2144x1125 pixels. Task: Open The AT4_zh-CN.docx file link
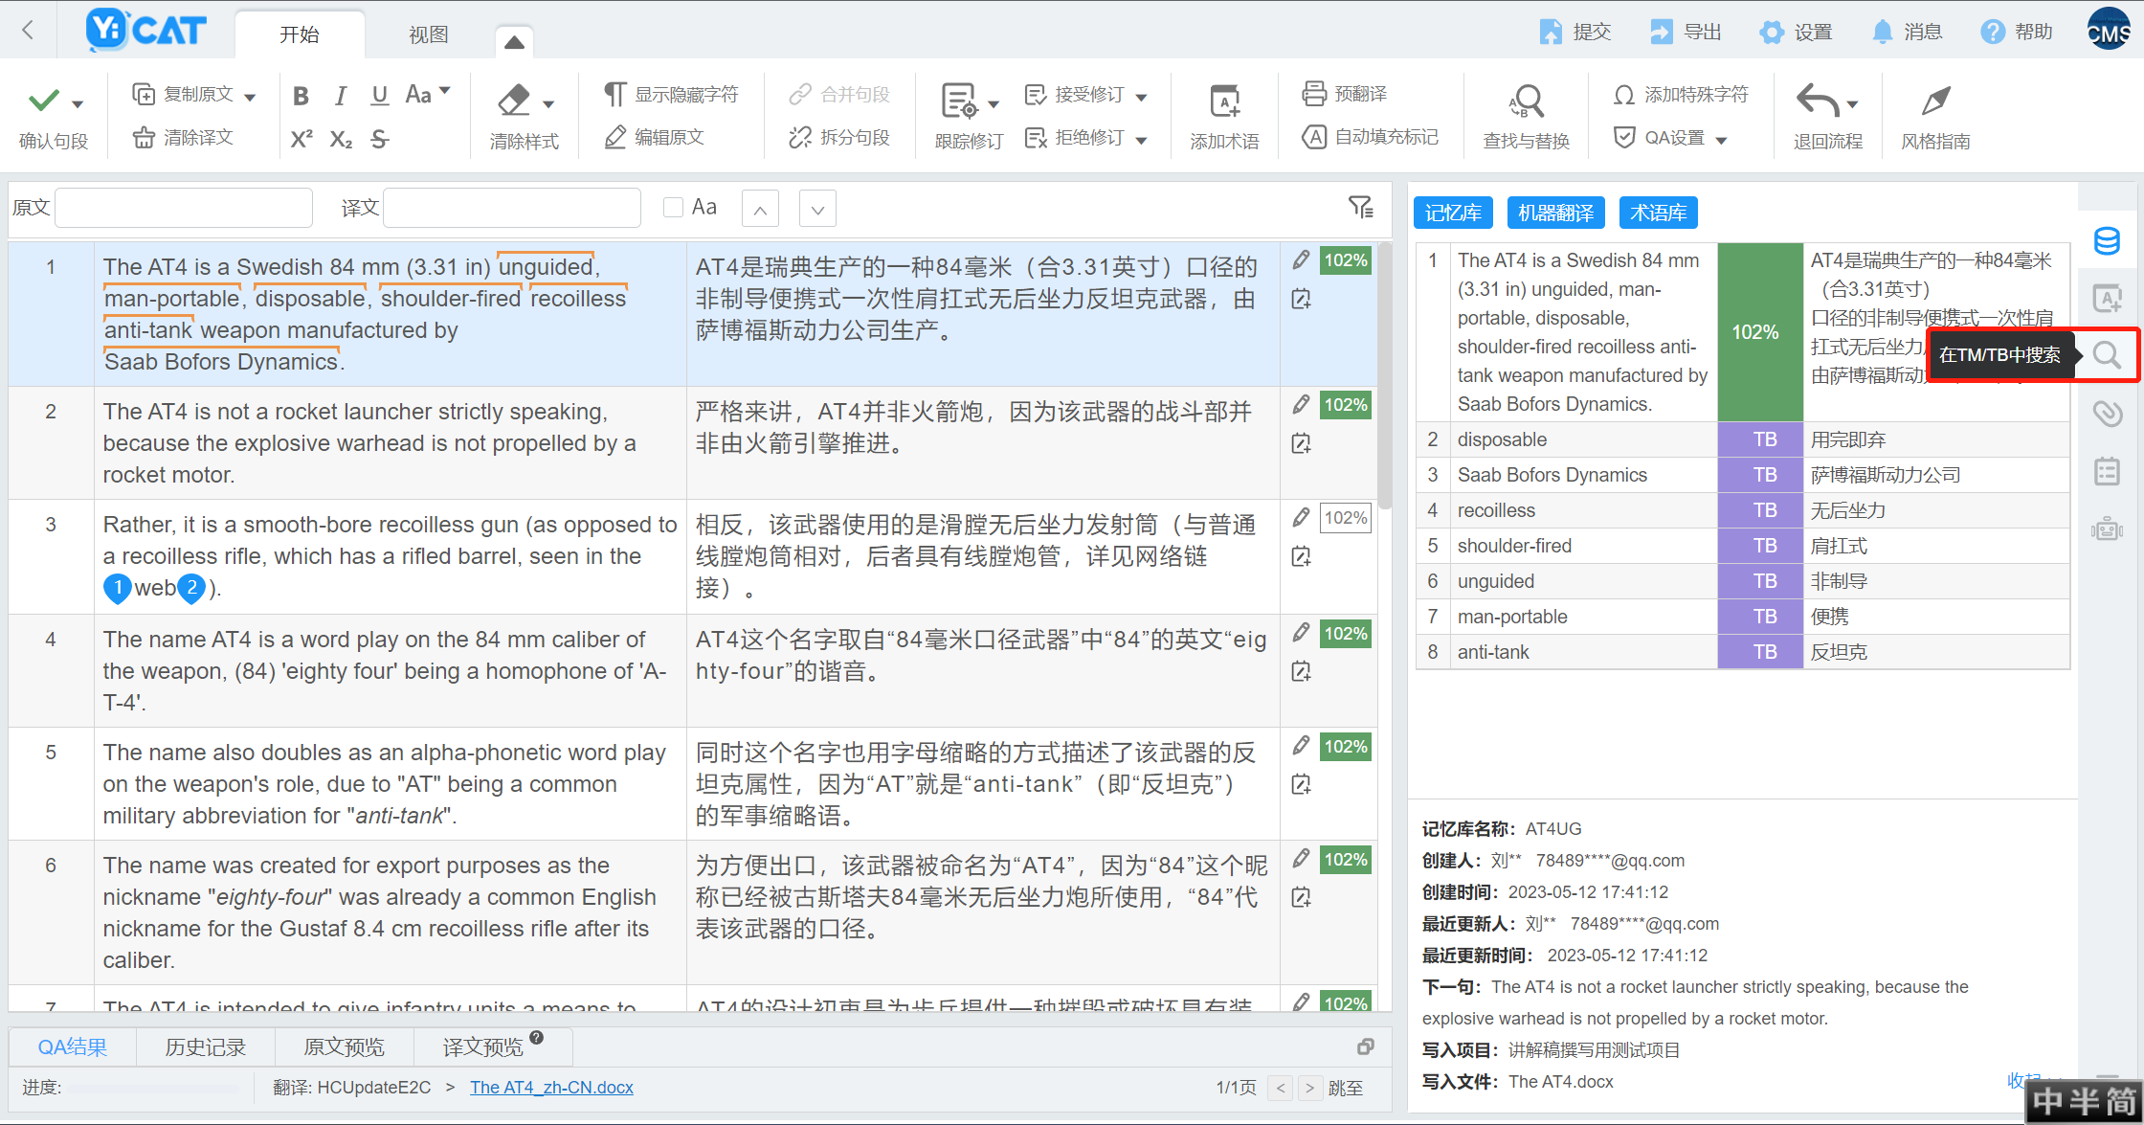[x=551, y=1088]
